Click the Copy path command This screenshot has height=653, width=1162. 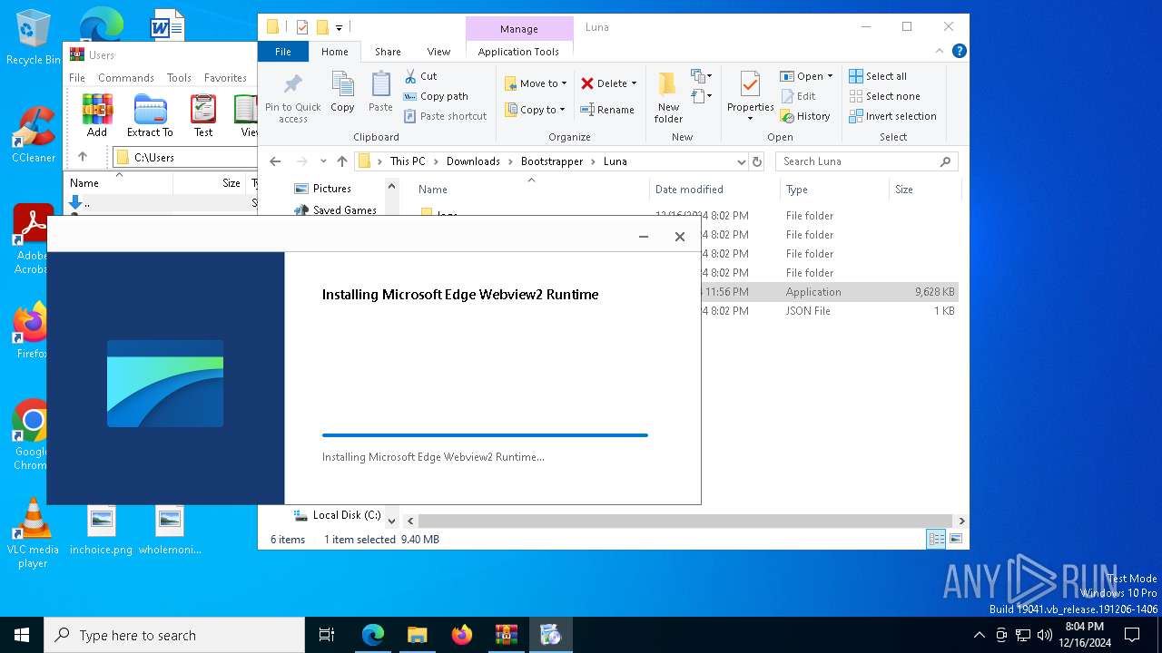pyautogui.click(x=436, y=96)
